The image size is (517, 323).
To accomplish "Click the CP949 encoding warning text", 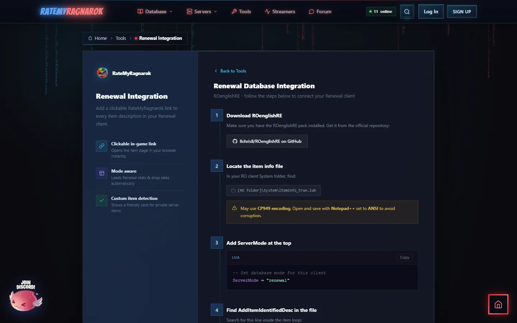I will click(318, 212).
